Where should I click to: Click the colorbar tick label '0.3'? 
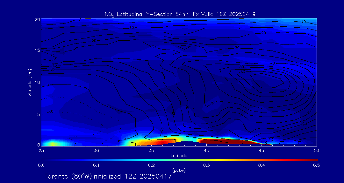[206, 166]
